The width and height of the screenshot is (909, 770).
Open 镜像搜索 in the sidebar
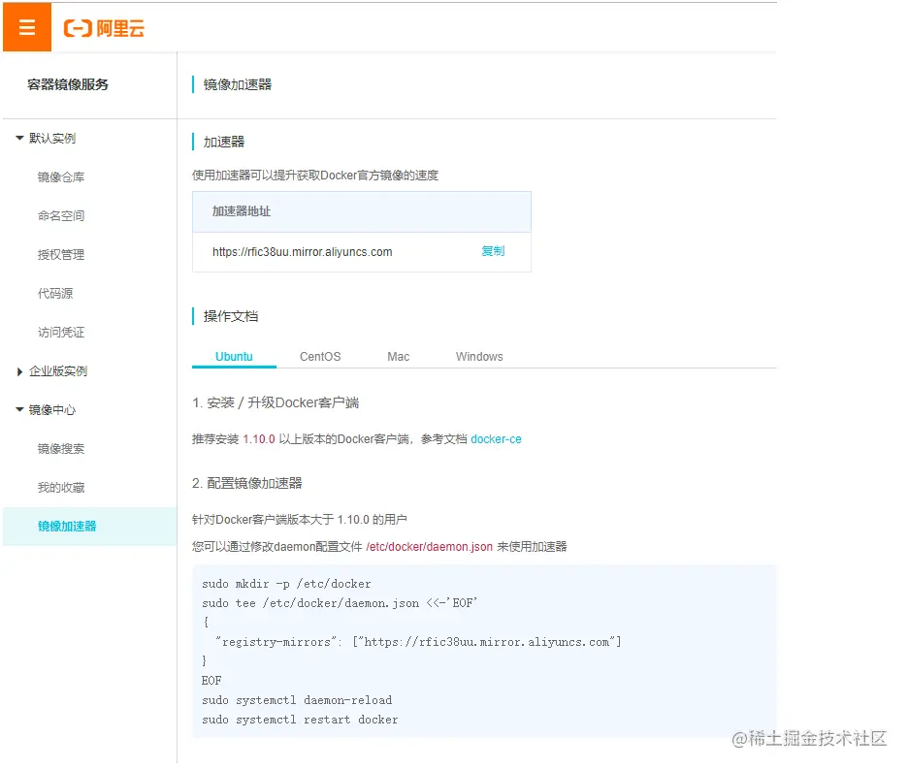click(x=61, y=449)
